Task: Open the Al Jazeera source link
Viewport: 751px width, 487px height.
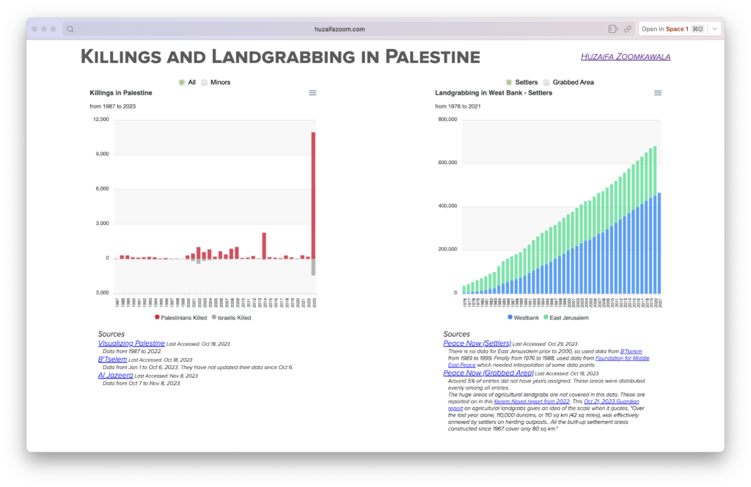Action: (115, 375)
